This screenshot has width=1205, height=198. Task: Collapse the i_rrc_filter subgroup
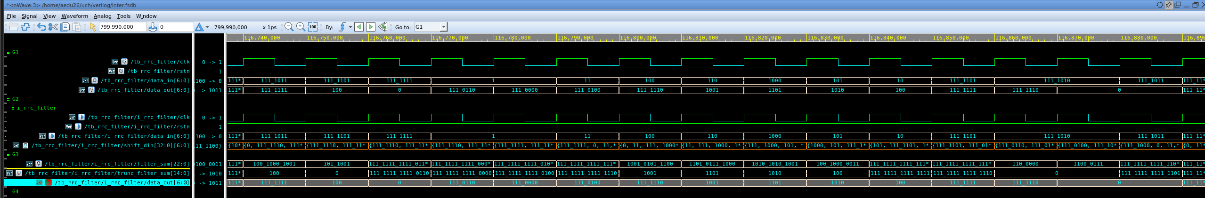[13, 108]
